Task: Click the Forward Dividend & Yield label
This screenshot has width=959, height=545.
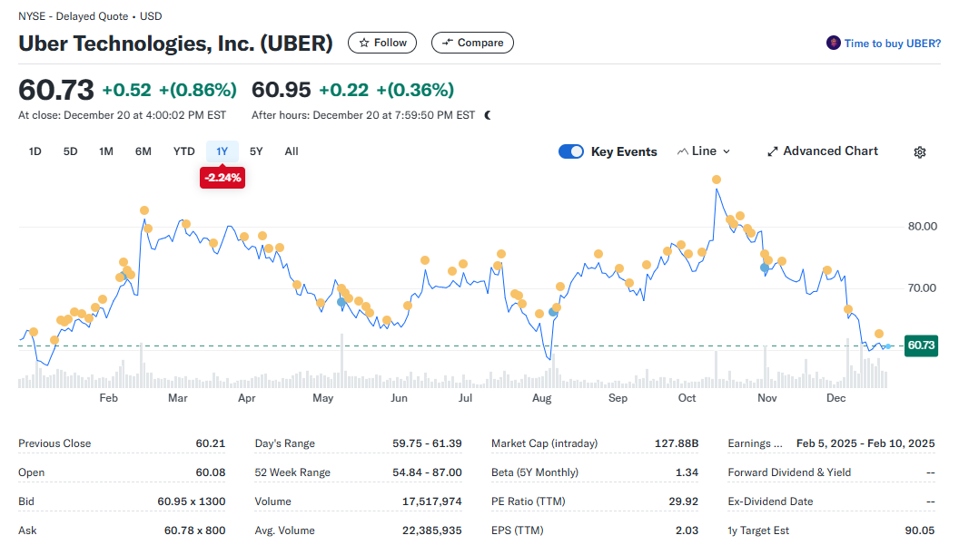Action: [789, 472]
